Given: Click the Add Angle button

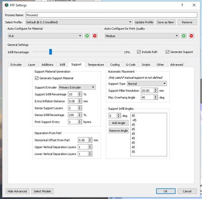Looking at the screenshot, I should point(119,123).
